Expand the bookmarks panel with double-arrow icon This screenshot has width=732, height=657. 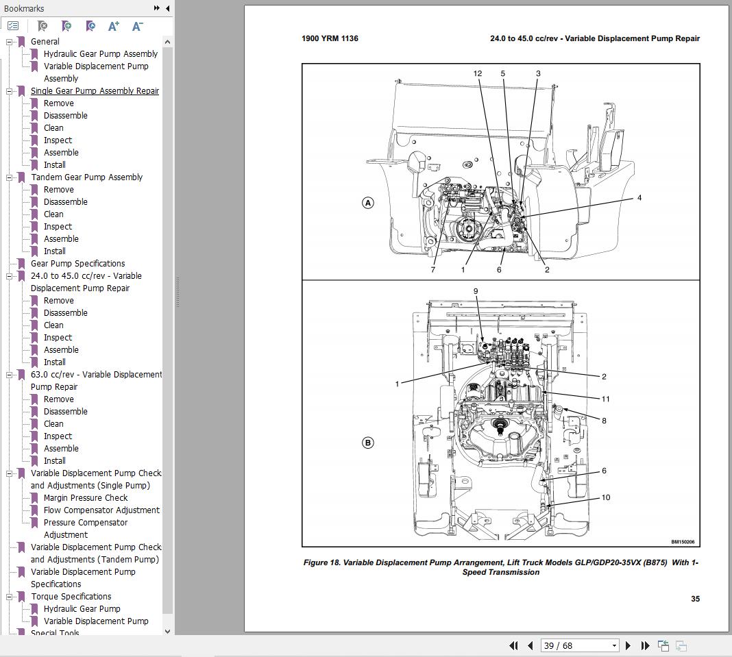click(157, 8)
